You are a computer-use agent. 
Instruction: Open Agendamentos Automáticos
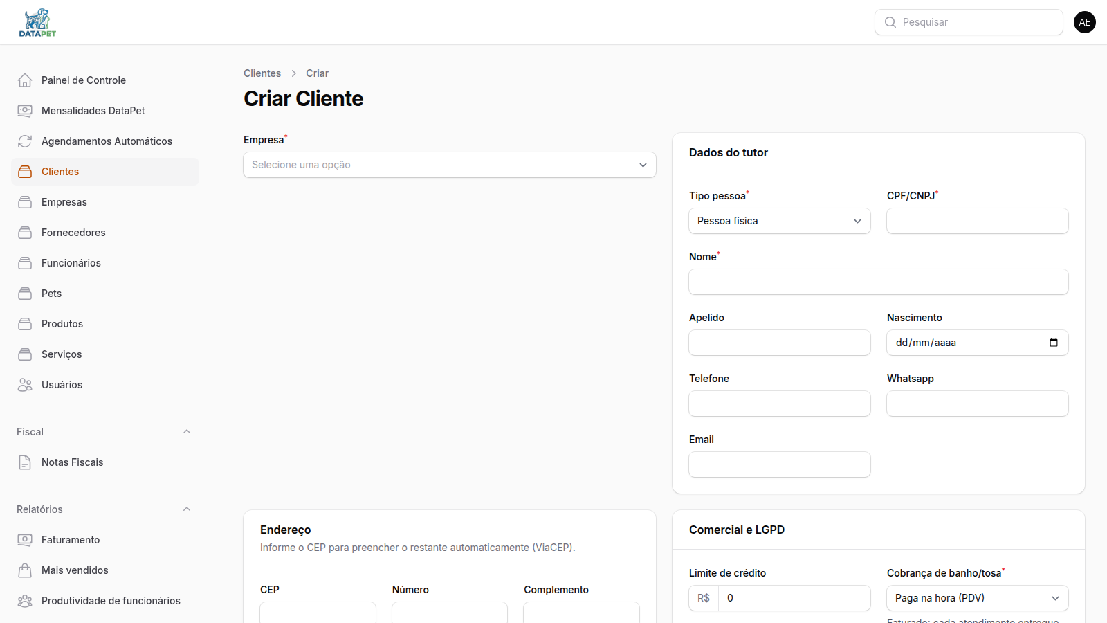[x=105, y=141]
